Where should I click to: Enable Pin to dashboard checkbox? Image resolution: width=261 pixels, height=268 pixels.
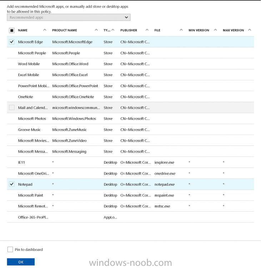[x=10, y=249]
